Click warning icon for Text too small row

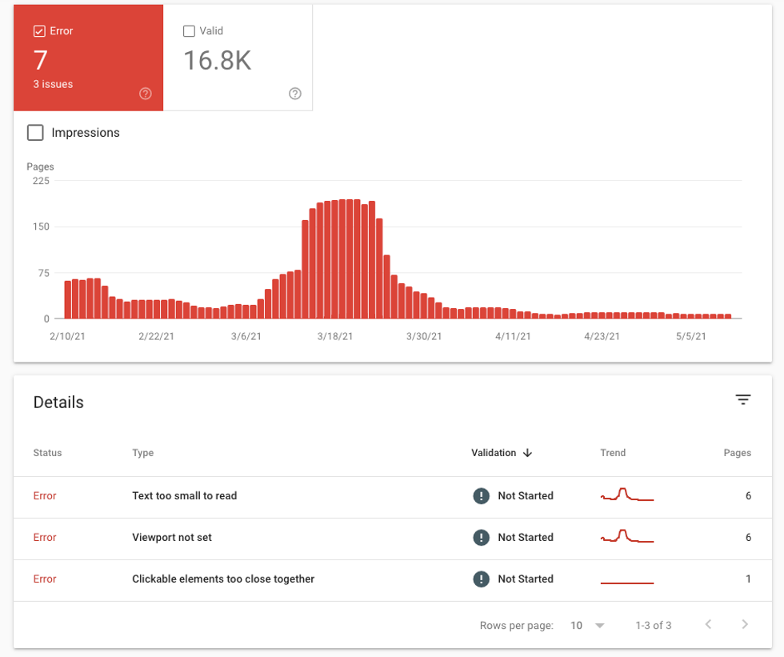(x=481, y=496)
